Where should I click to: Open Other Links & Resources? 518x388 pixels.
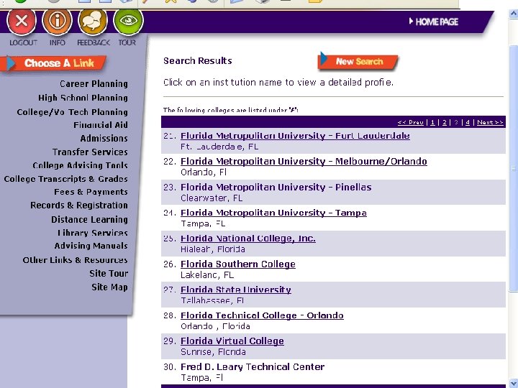point(75,260)
